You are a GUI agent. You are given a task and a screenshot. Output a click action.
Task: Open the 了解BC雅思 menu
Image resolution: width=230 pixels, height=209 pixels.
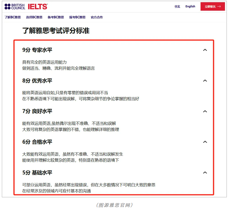click(12, 17)
